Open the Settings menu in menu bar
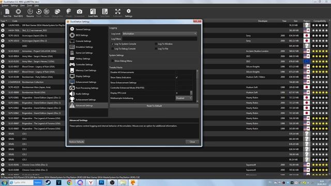The height and width of the screenshot is (186, 331). pyautogui.click(x=14, y=6)
